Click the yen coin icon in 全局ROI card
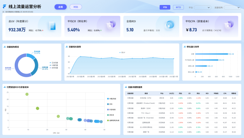 169,26
